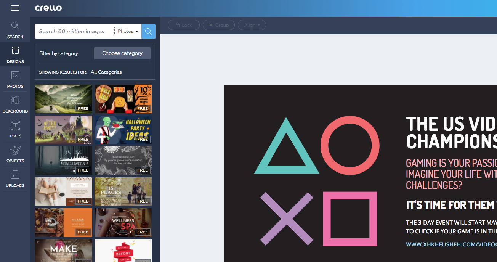Click the 'THE US VID' headline text
Image resolution: width=497 pixels, height=262 pixels.
click(452, 124)
